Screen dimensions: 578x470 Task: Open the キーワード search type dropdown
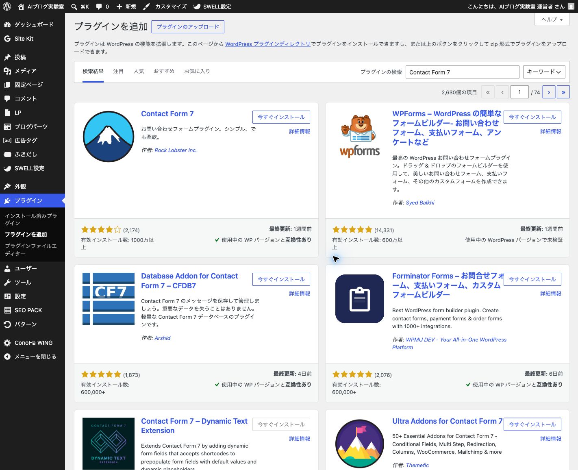[x=544, y=72]
